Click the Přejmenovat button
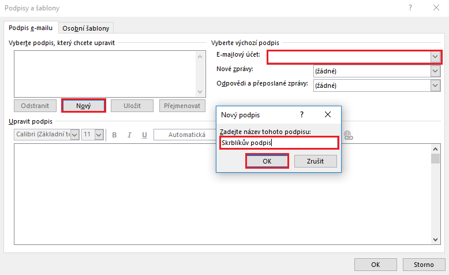 [182, 106]
